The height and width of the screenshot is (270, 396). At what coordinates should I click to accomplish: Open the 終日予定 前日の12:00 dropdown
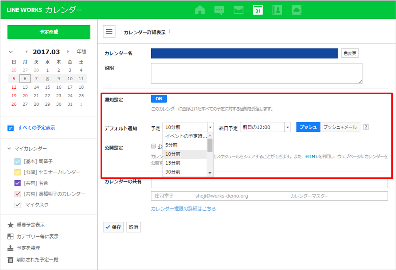(x=265, y=127)
